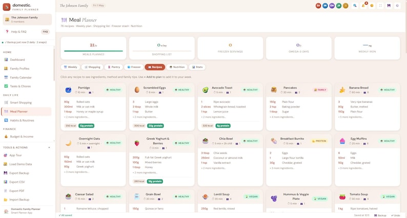Select the Recipes tab
This screenshot has height=218, width=407.
155,67
